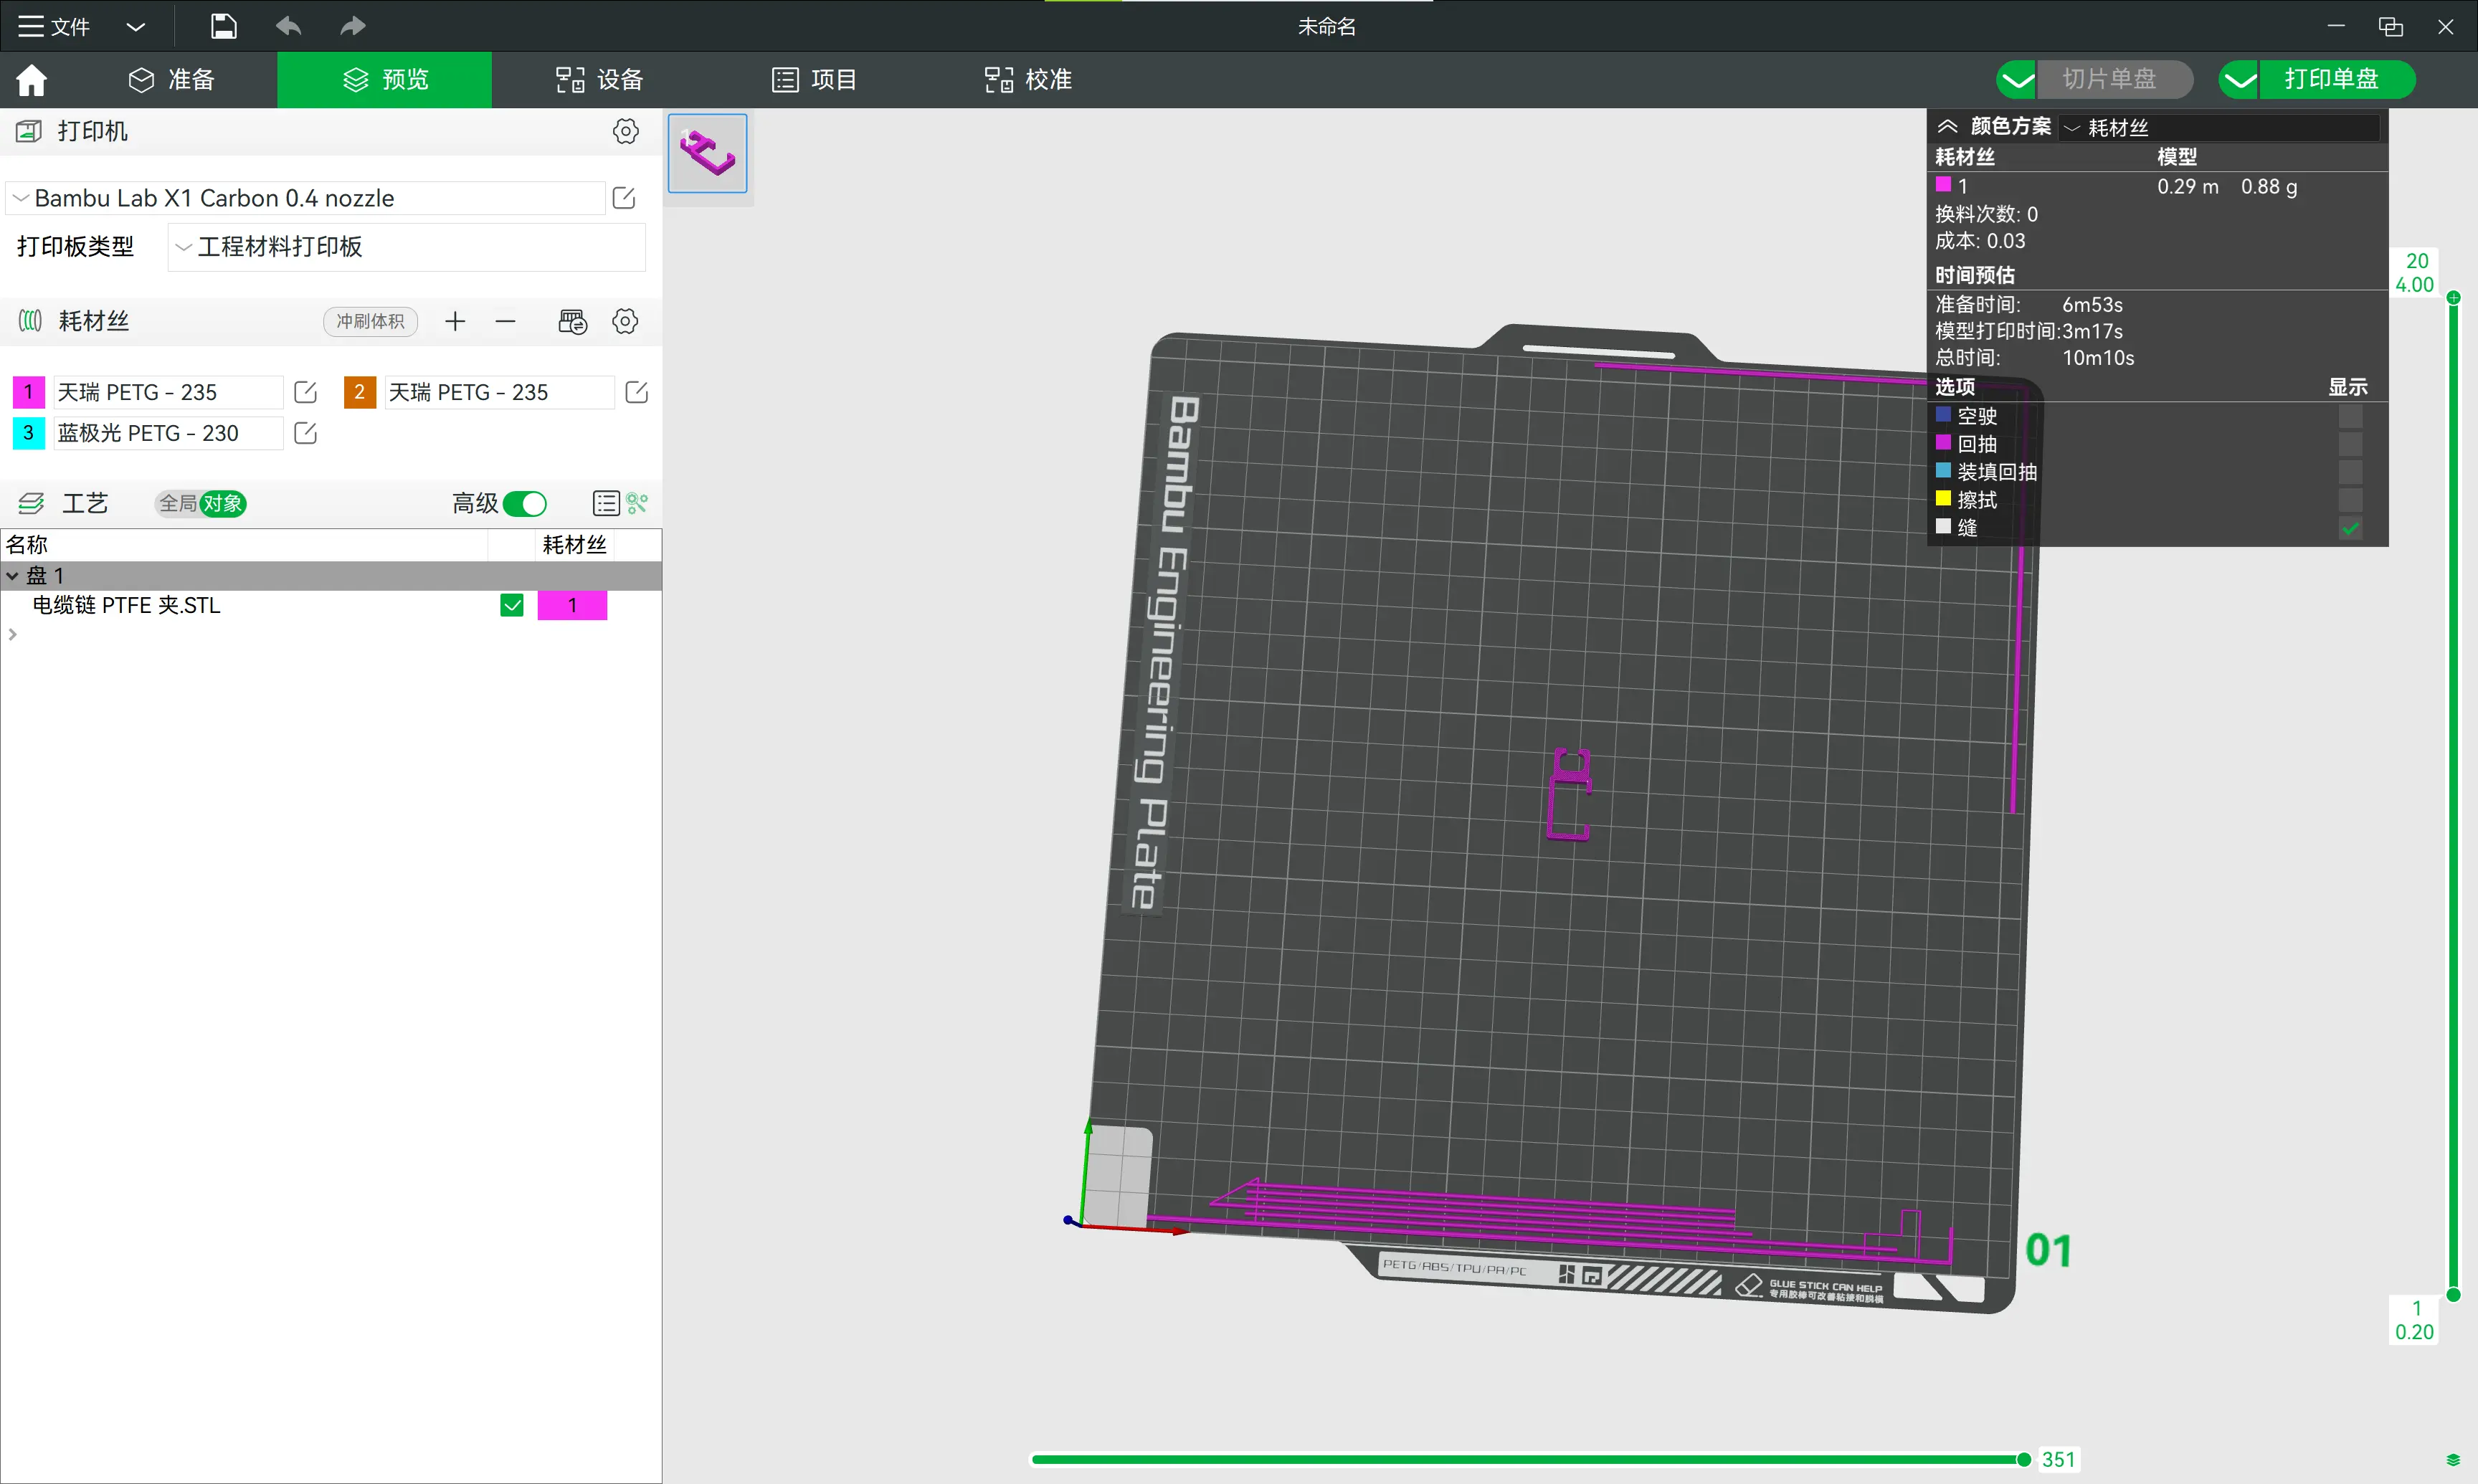Open filament 3 蓝极光 PETG - 230 dropdown

[168, 433]
